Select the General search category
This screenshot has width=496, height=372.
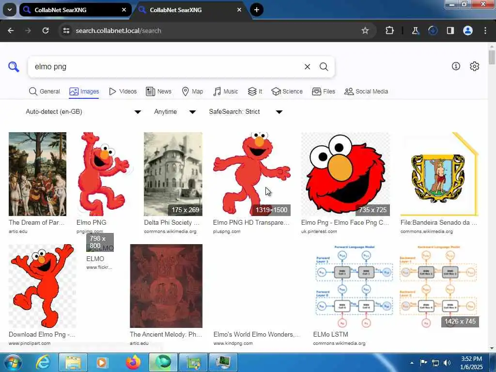pyautogui.click(x=44, y=92)
